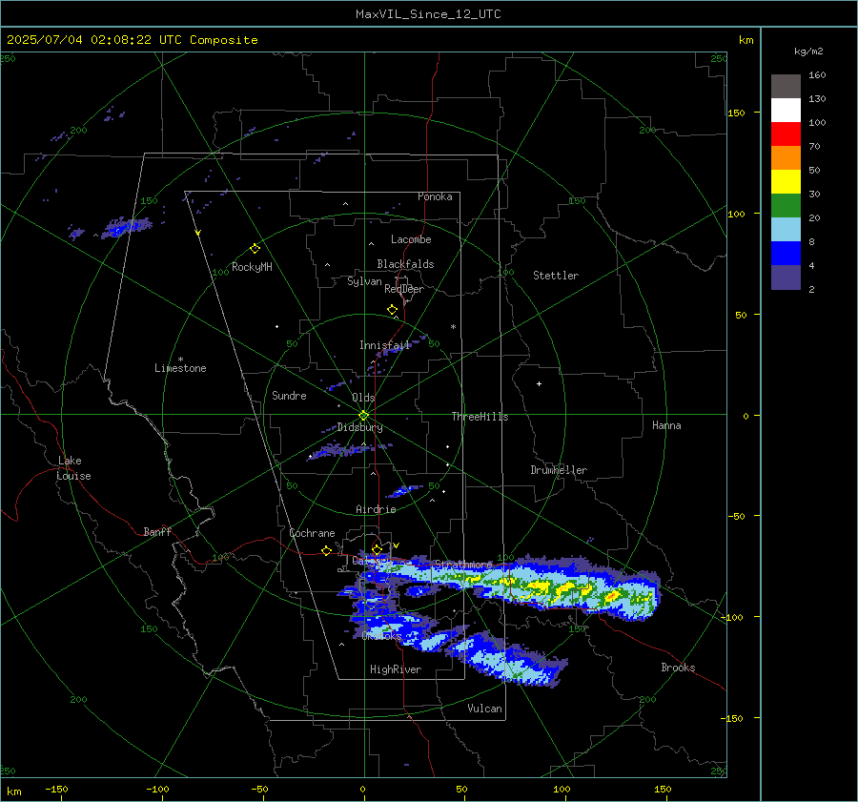Click the yellow diamond marker near Cochrane
Viewport: 858px width, 802px height.
point(326,550)
